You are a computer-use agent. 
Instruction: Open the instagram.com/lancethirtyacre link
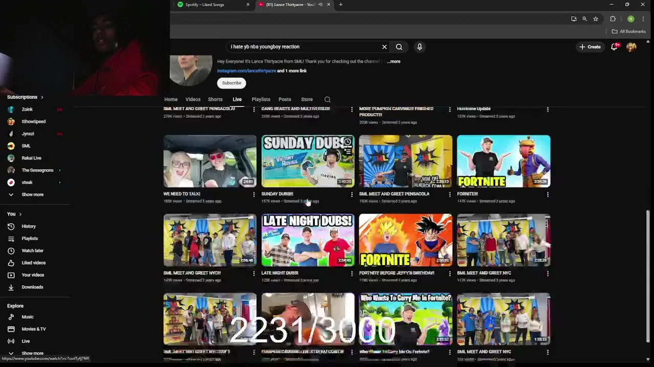point(246,71)
